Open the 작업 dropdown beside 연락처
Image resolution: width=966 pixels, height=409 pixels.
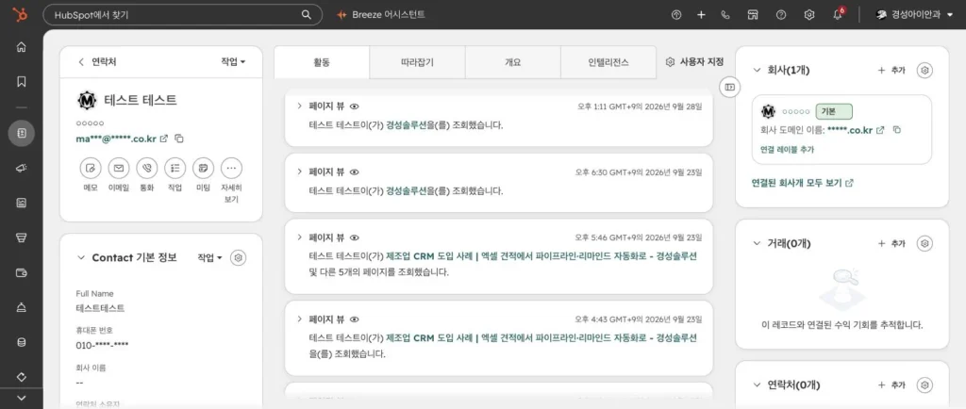[x=233, y=61]
